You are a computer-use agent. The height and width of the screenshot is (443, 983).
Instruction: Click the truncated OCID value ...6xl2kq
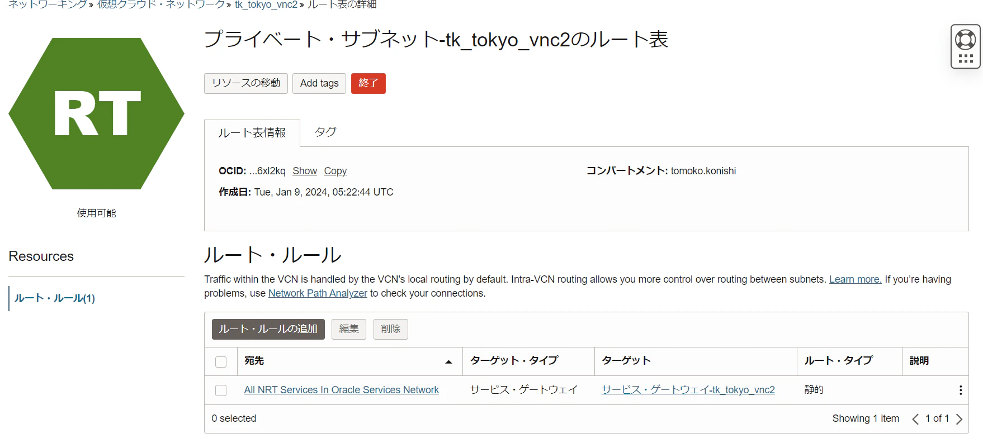[x=267, y=171]
